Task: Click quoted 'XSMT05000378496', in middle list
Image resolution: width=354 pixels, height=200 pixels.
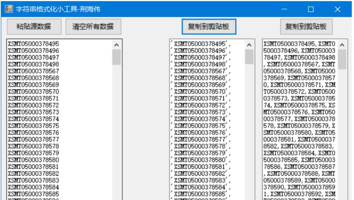Action: [x=201, y=51]
